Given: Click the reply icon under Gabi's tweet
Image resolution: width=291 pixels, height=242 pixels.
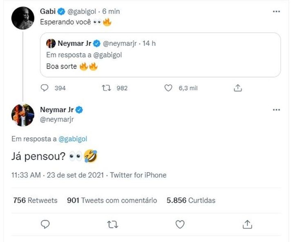Looking at the screenshot, I should (x=45, y=88).
